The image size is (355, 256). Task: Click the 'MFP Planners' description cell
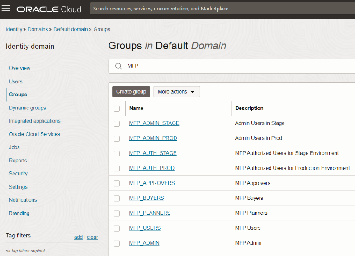tap(251, 213)
